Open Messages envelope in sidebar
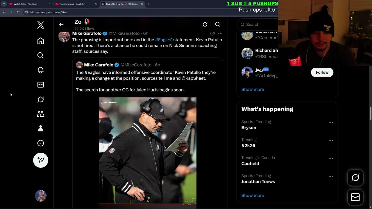Screen dimensions: 372x209 click(x=41, y=85)
